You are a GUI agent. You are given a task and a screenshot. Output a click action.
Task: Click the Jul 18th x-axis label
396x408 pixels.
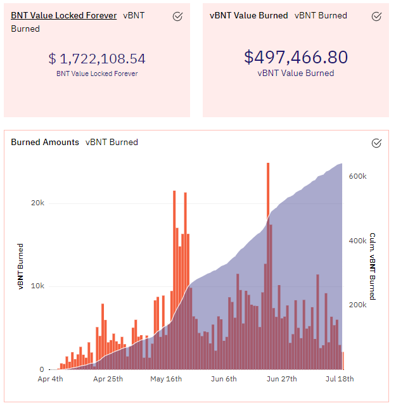click(x=340, y=379)
